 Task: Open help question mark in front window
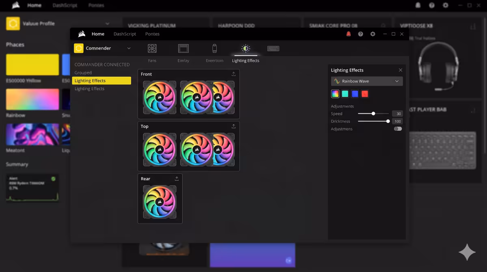pos(360,34)
